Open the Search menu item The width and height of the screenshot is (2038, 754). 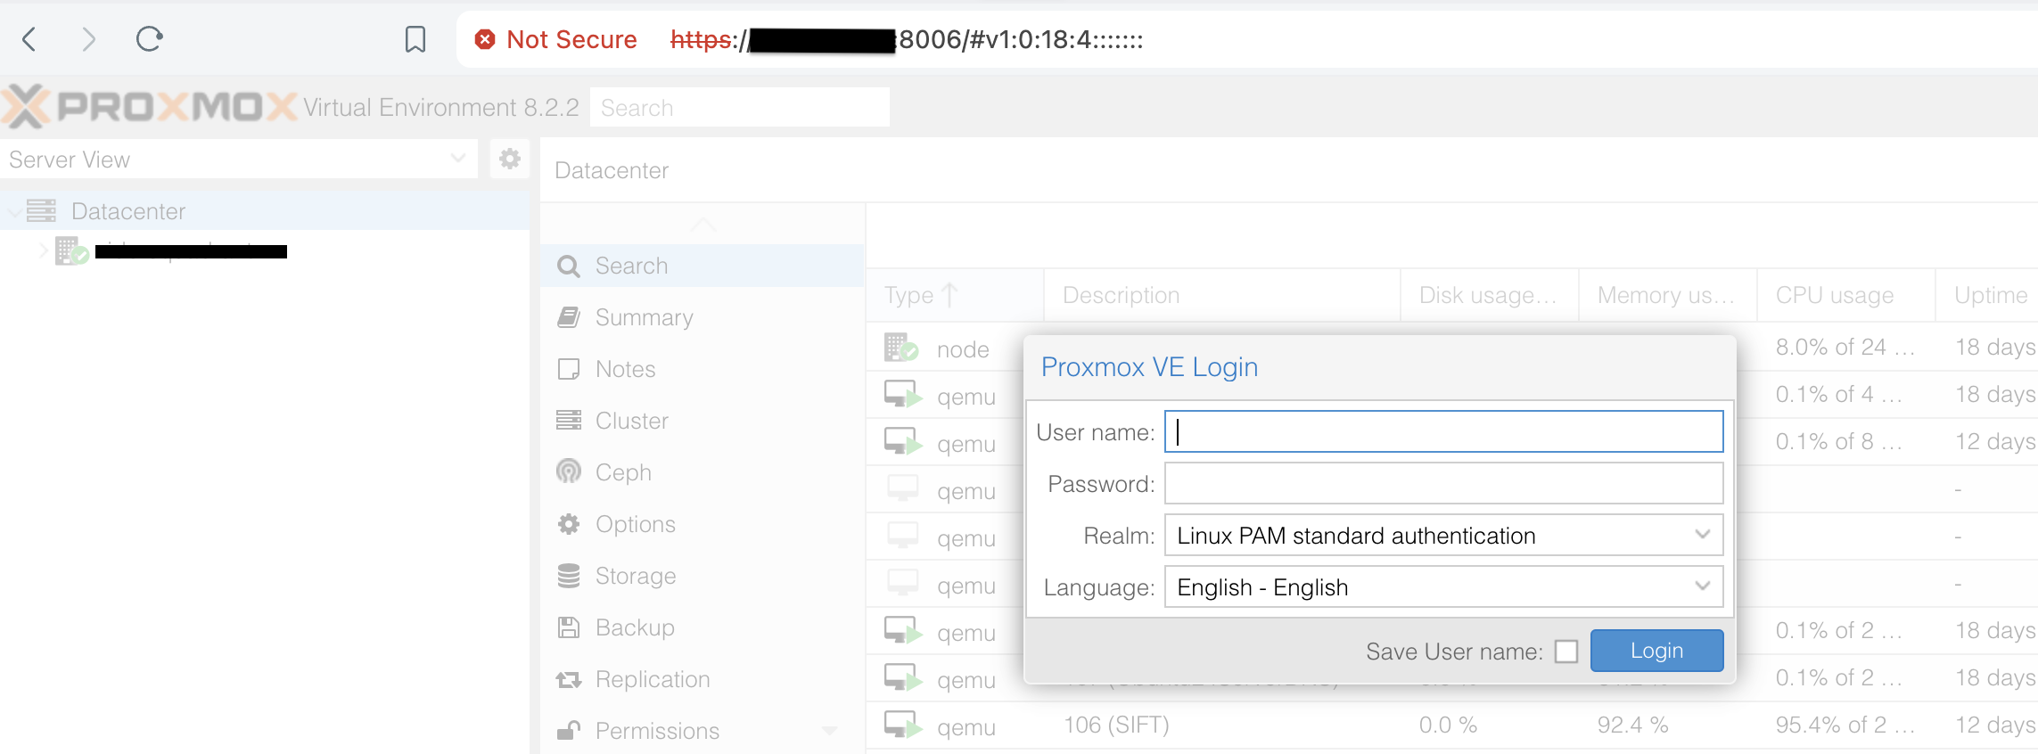pos(703,266)
